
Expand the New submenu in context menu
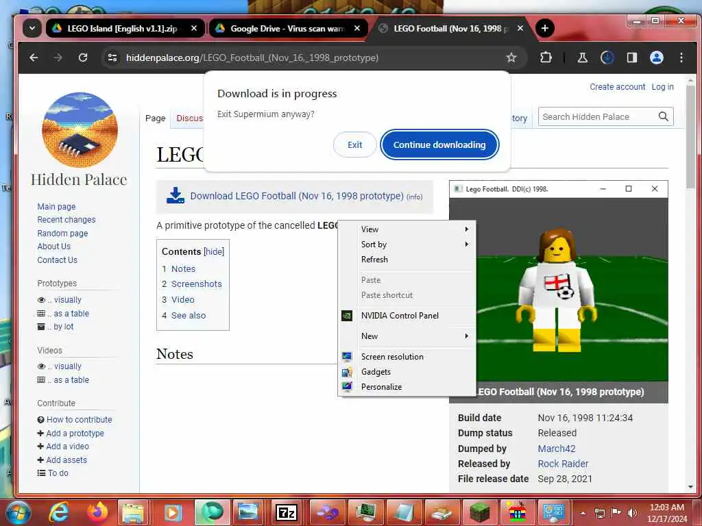pyautogui.click(x=407, y=336)
